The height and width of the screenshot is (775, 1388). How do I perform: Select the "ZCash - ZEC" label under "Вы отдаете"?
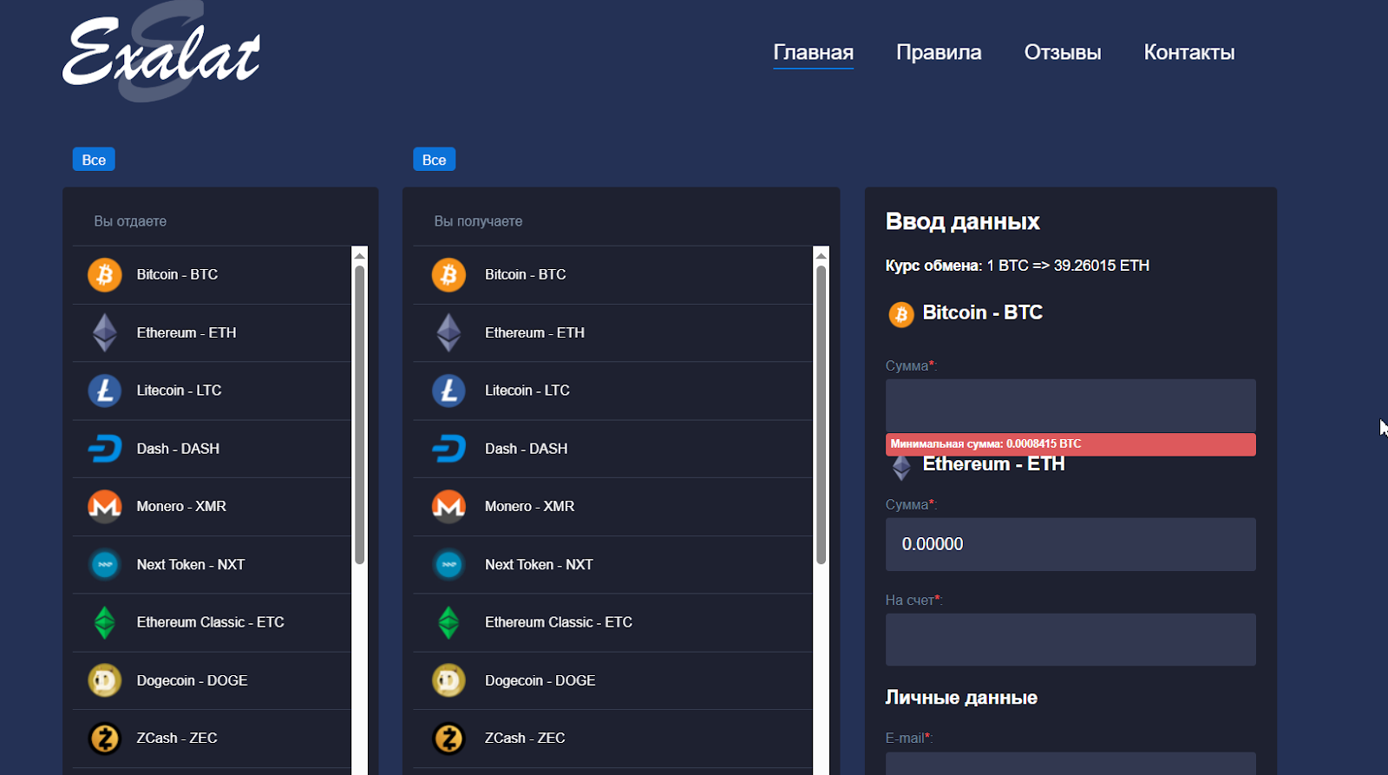point(177,738)
